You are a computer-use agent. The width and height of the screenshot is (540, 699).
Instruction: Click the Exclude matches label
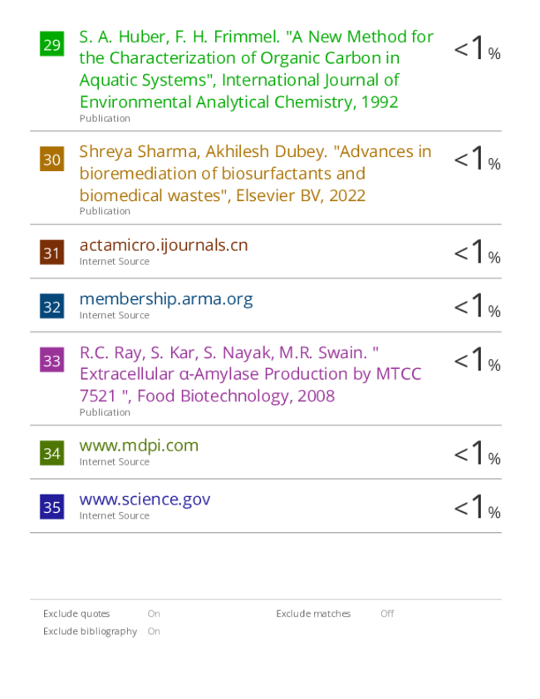pyautogui.click(x=313, y=614)
